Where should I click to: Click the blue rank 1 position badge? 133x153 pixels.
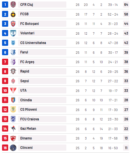pyautogui.click(x=5, y=4)
